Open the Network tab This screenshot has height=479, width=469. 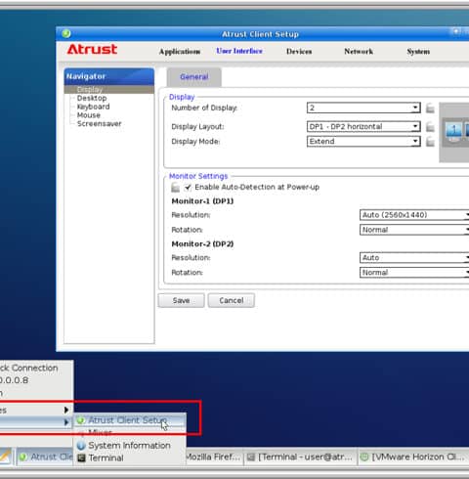tap(359, 52)
